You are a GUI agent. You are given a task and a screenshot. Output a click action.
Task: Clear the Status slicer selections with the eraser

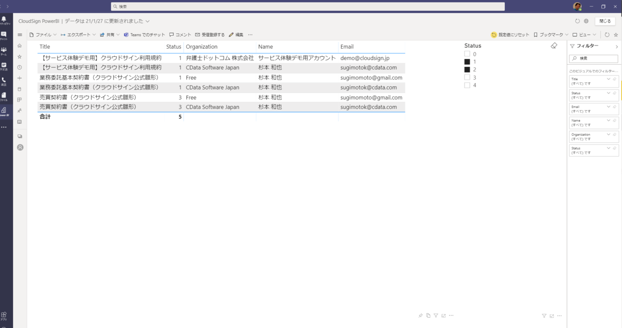(554, 46)
